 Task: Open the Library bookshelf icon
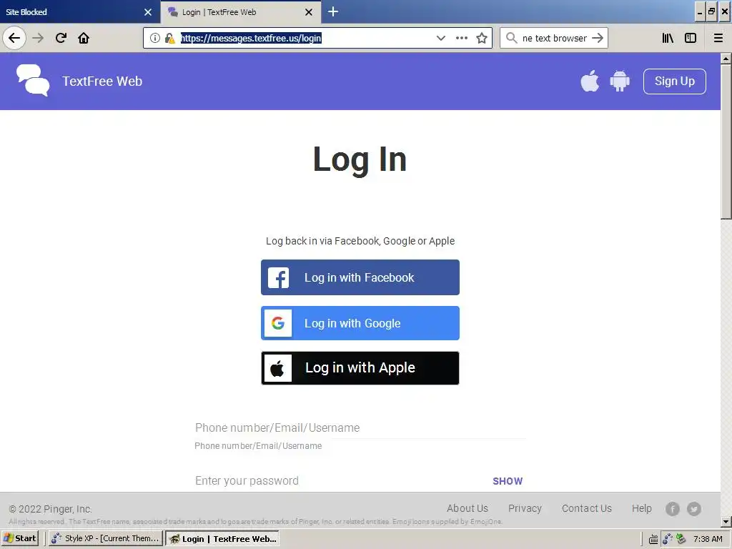(668, 39)
